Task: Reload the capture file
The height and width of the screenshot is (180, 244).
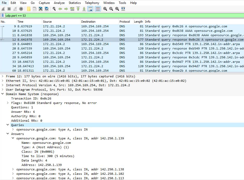Action: [47, 9]
